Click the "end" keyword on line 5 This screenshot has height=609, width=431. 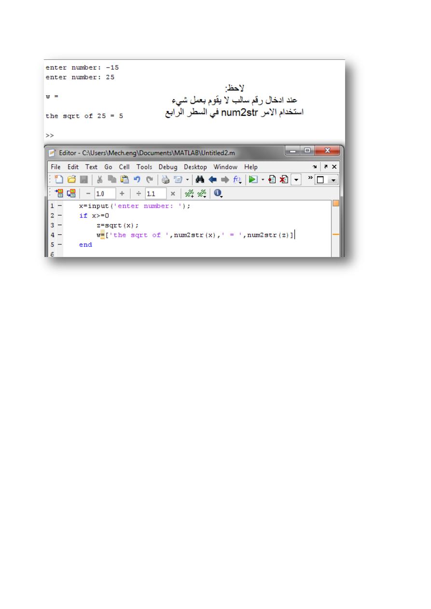[85, 245]
